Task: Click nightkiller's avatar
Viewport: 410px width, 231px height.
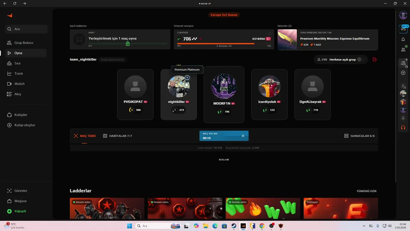Action: (179, 86)
